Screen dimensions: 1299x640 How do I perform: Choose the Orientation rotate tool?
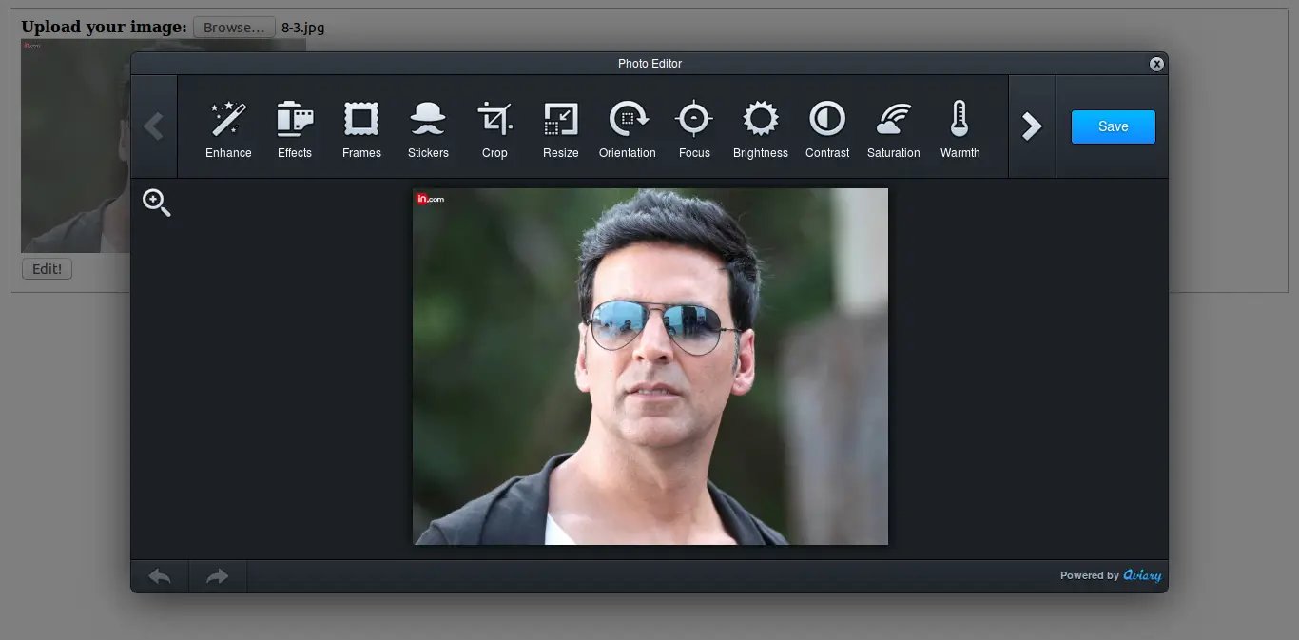tap(628, 127)
